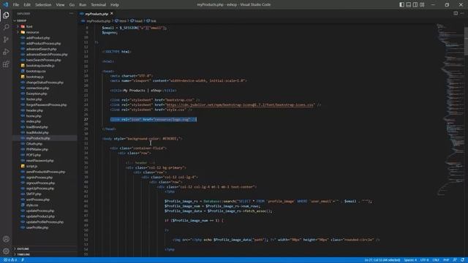The image size is (468, 263).
Task: Open Customize Layout icon in title bar
Action: 422,4
